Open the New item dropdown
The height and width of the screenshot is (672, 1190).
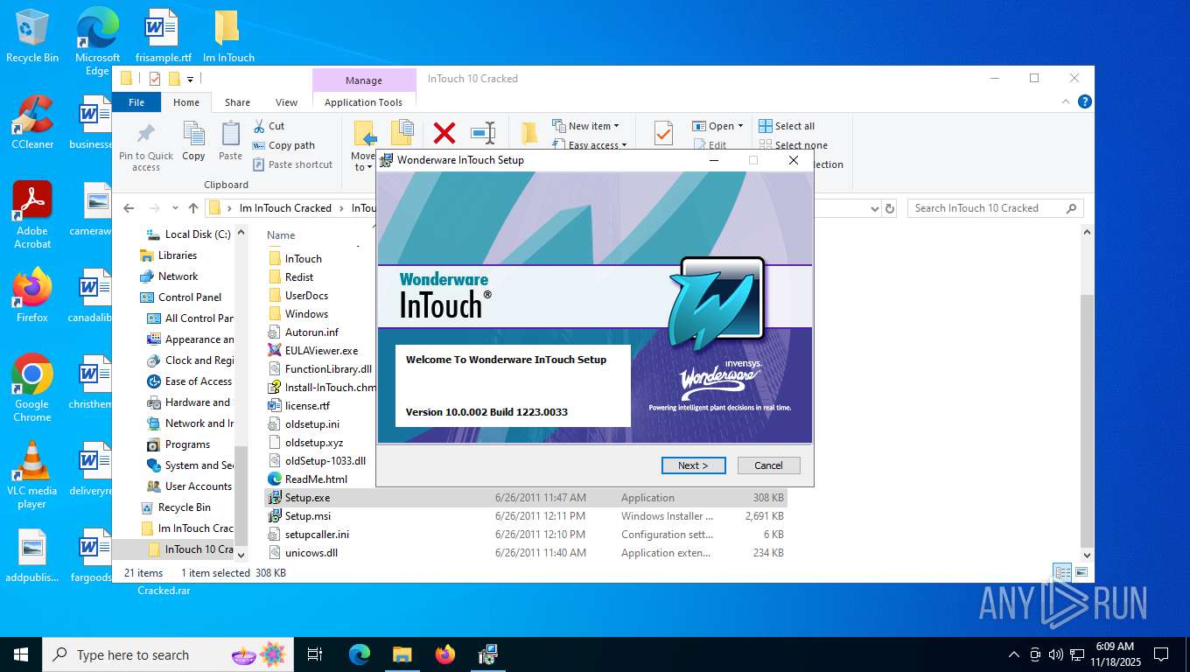coord(585,126)
